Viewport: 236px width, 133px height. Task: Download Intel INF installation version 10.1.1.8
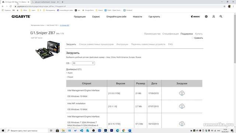coord(182,106)
